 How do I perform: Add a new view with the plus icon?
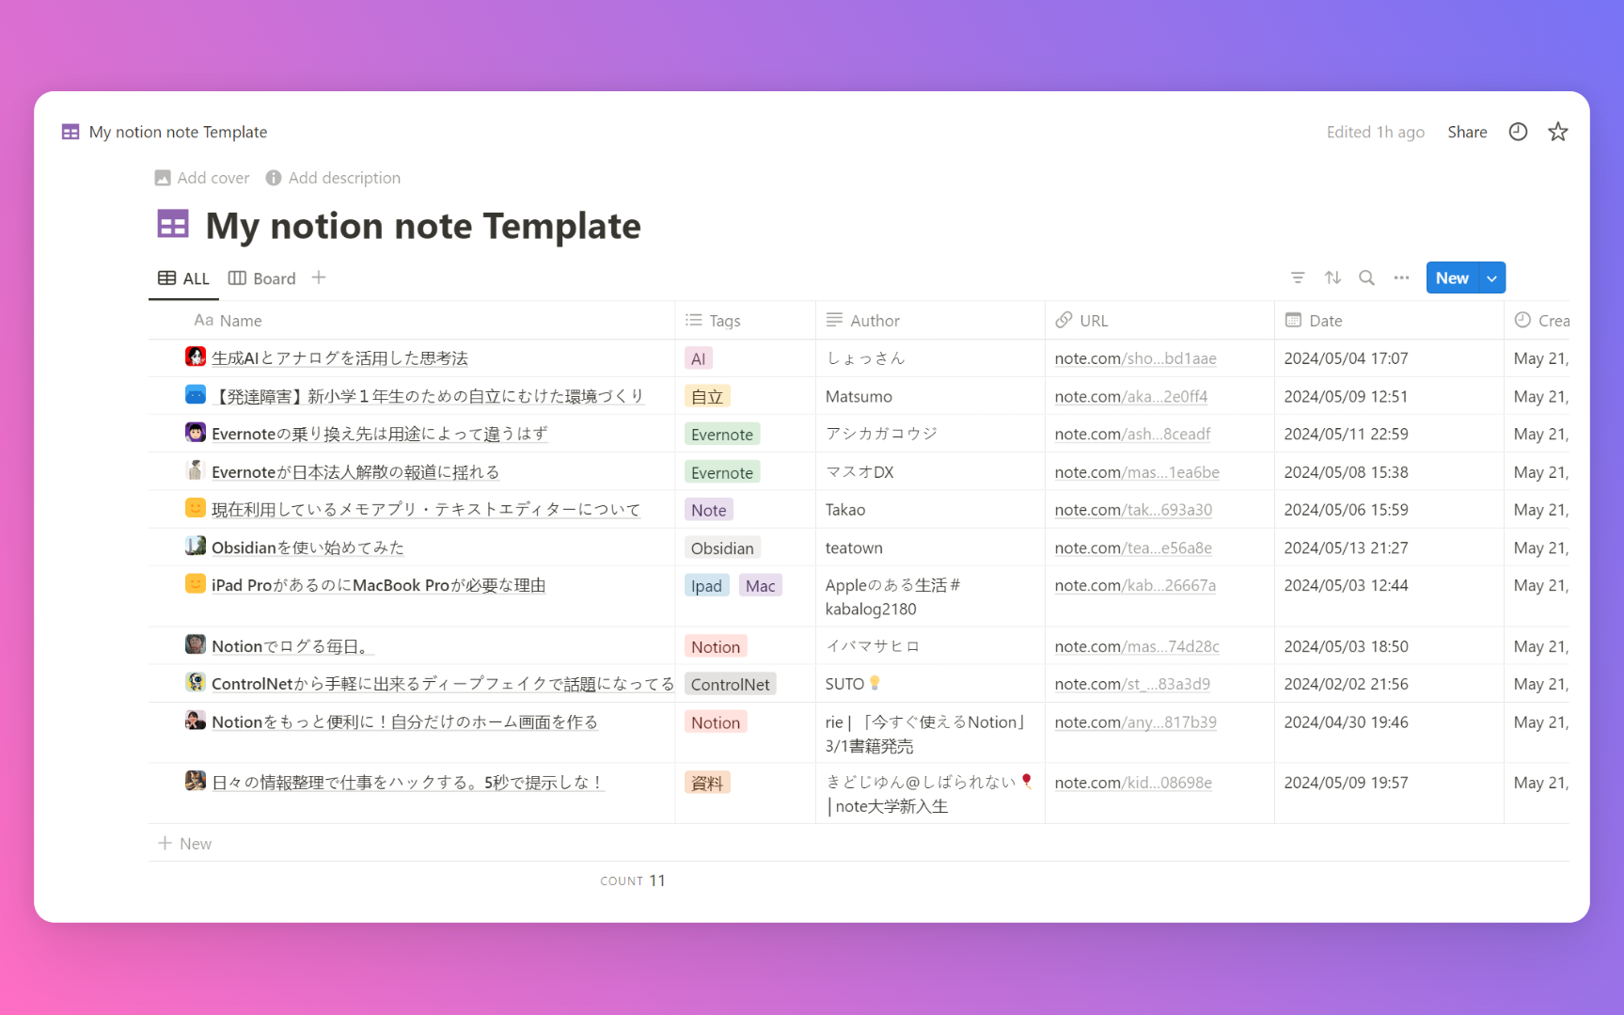[319, 278]
